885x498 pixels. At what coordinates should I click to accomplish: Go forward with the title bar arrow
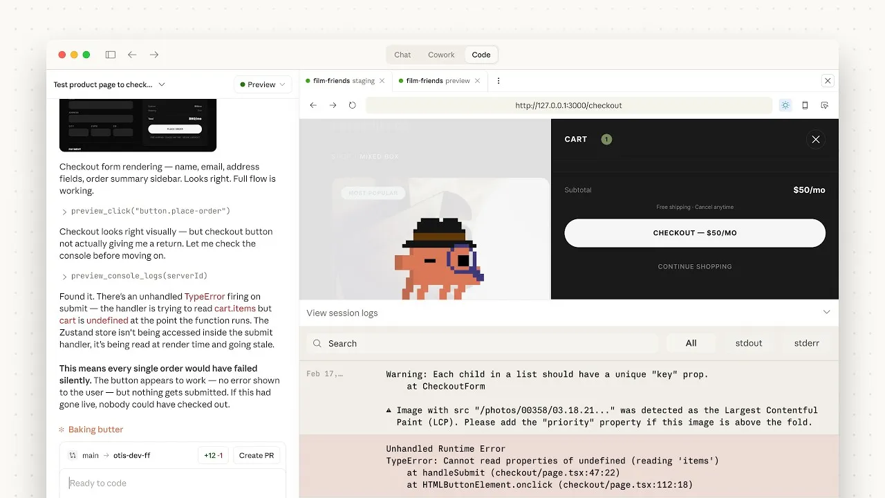coord(154,55)
